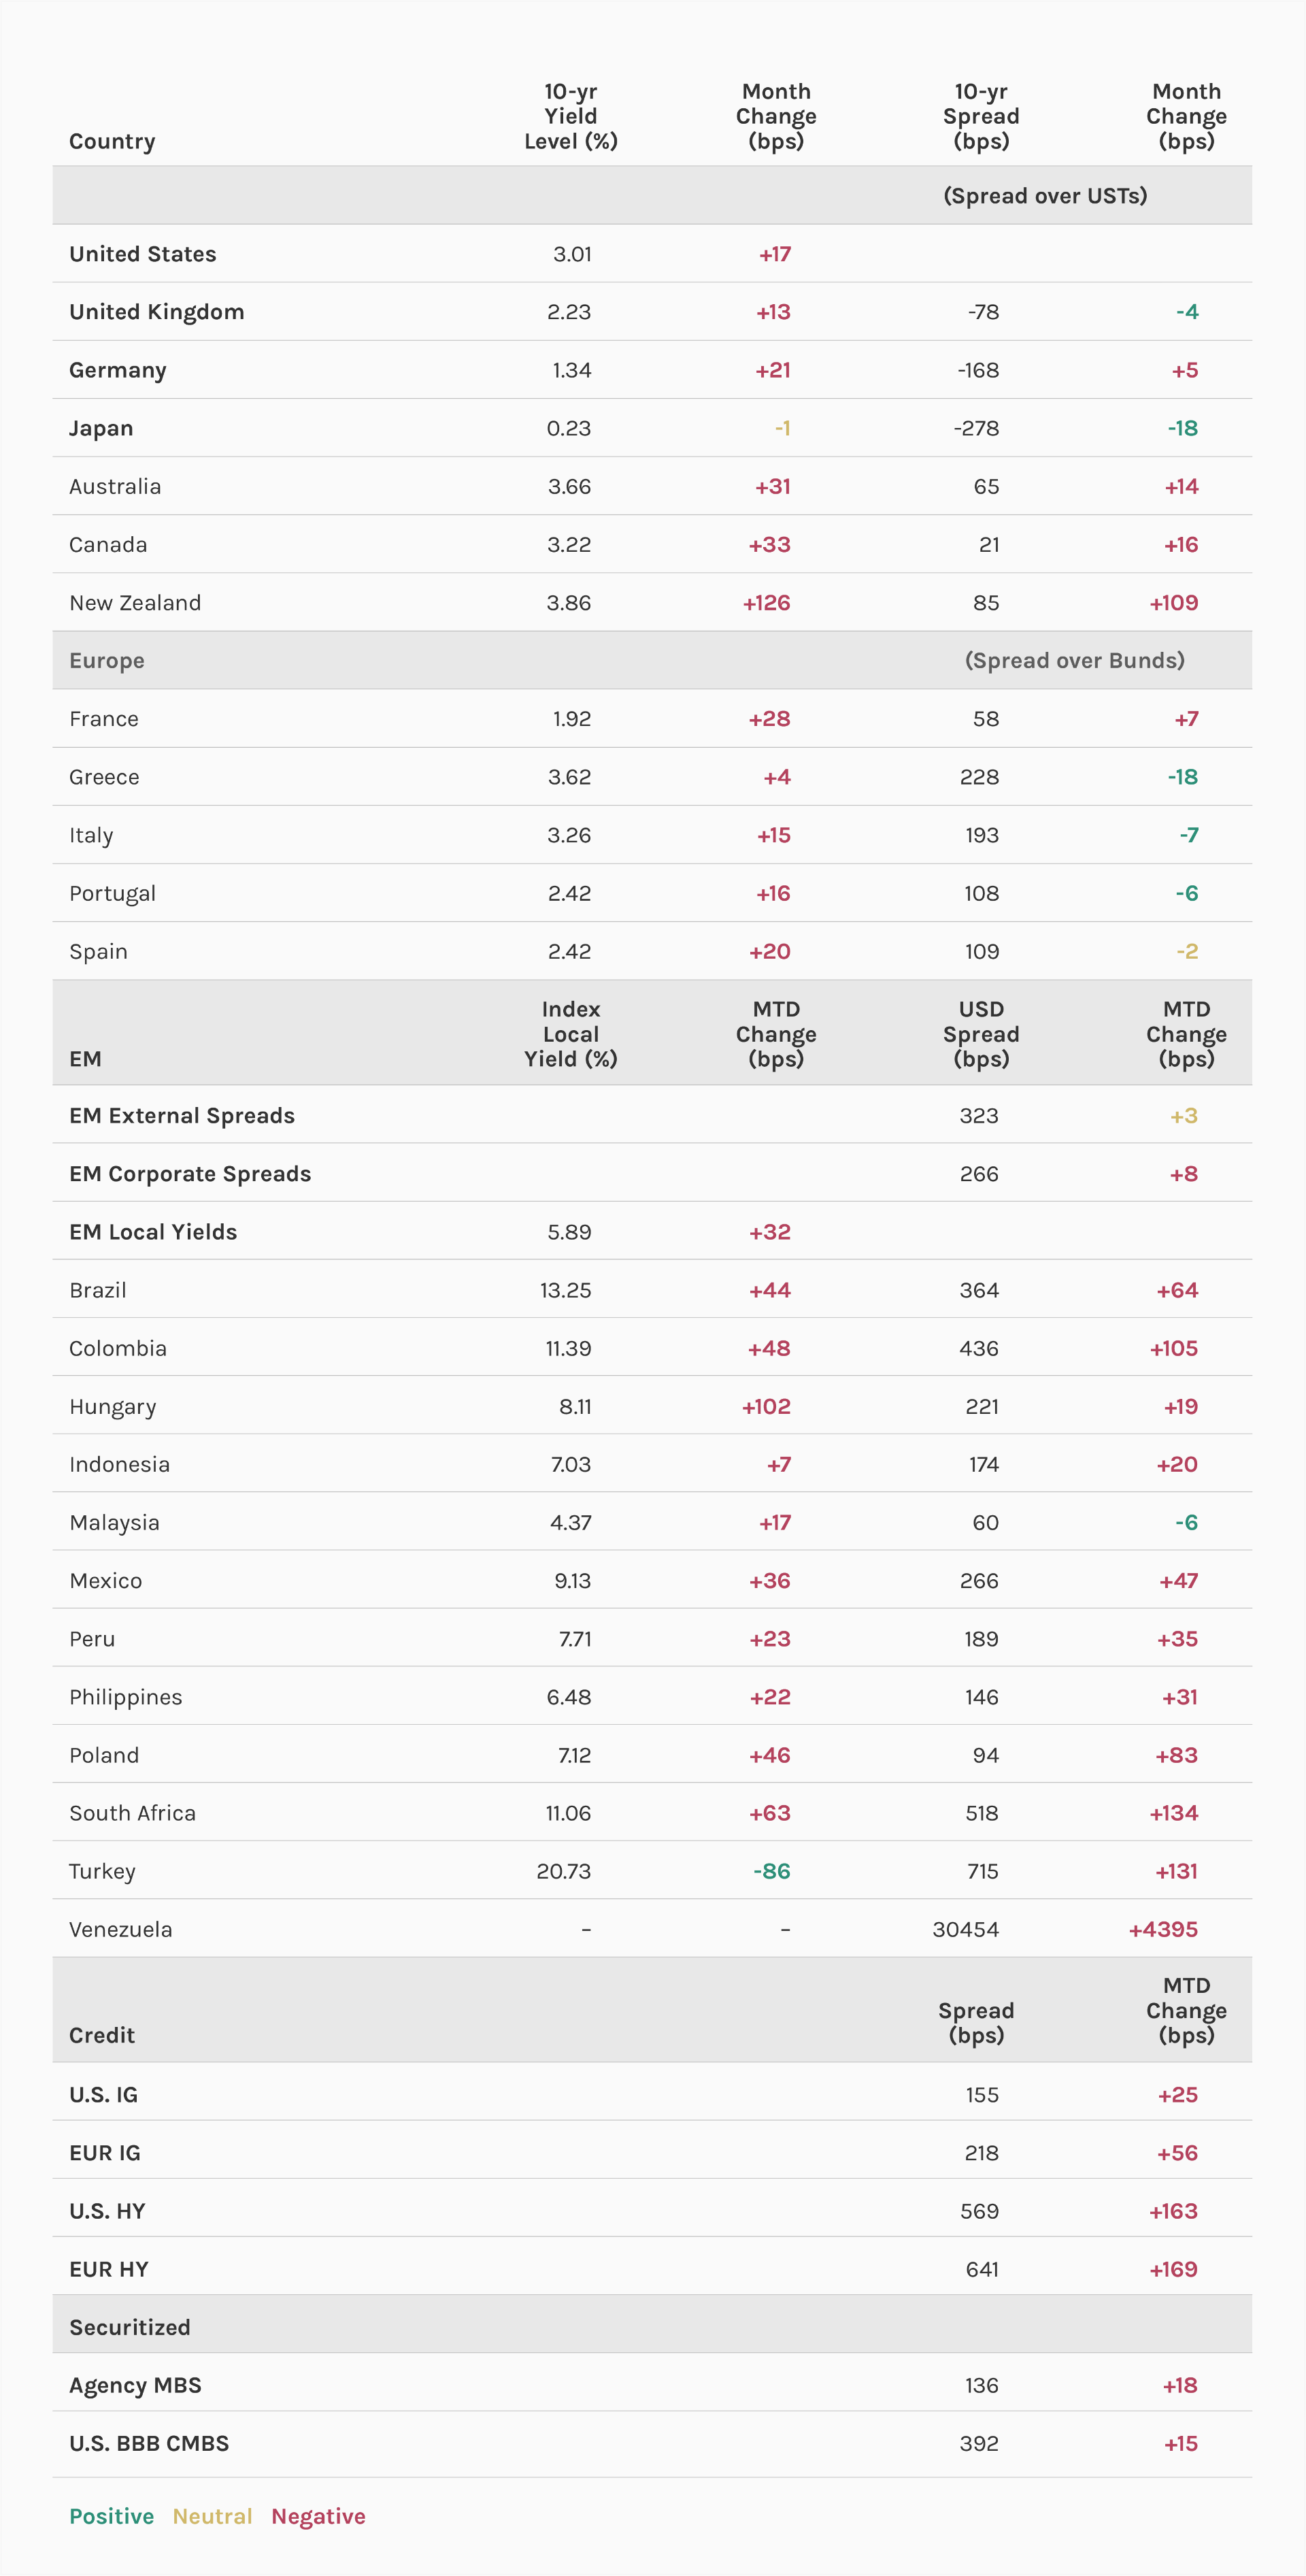
Task: Select Venezuela's USD spread 30454
Action: pos(965,1929)
